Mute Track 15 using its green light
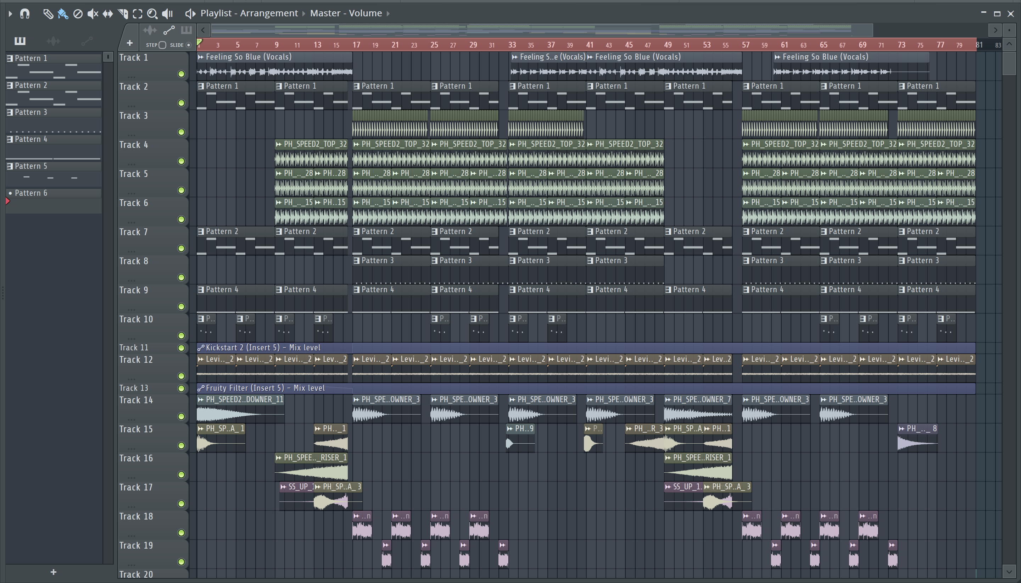 pos(181,446)
